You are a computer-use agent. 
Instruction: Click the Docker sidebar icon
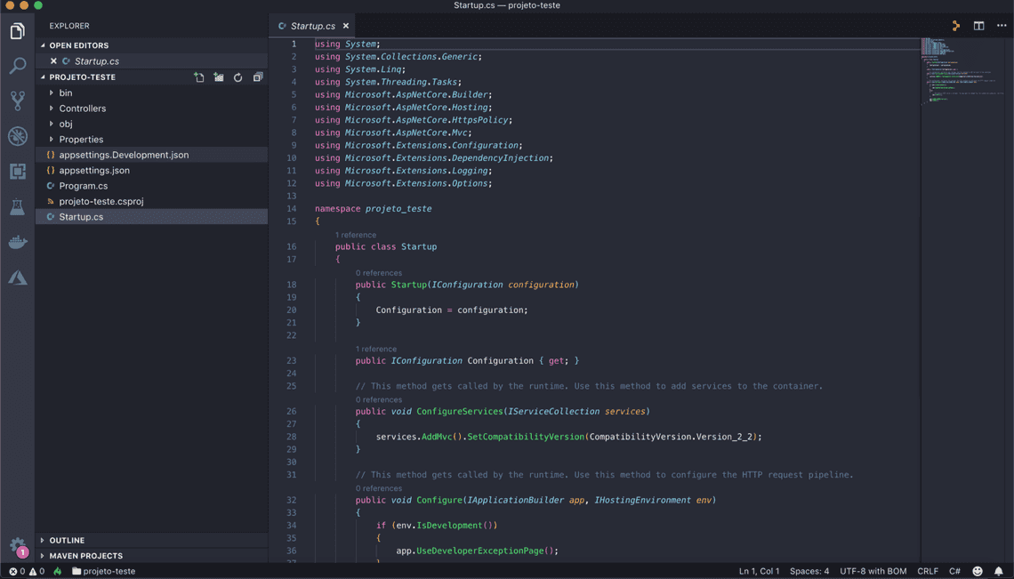(x=16, y=241)
